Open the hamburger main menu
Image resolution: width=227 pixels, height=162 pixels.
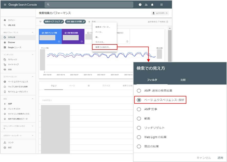[x=5, y=5]
